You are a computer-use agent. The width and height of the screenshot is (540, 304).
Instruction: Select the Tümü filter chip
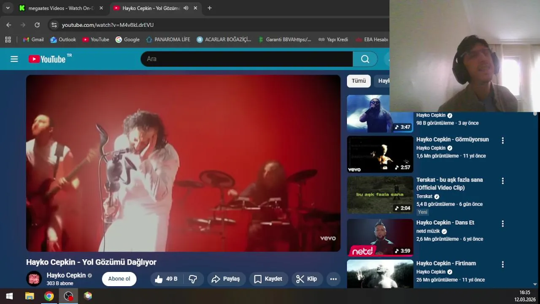(359, 81)
